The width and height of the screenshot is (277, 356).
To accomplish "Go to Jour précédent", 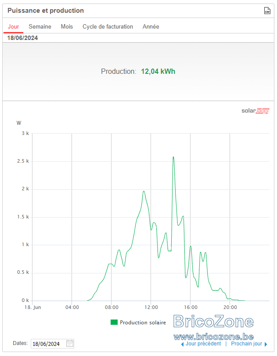I will click(x=203, y=344).
